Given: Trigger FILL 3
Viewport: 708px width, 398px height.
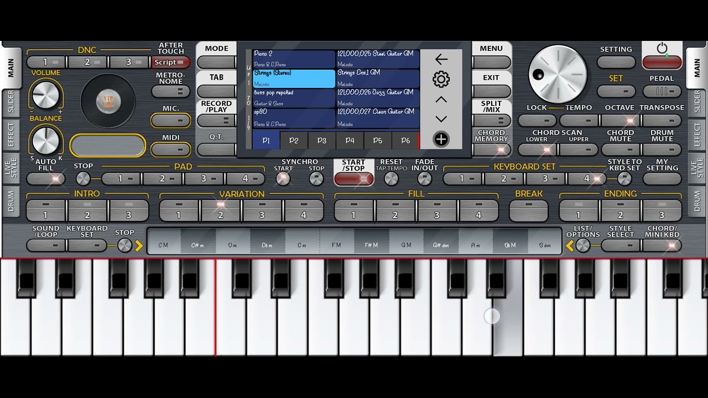Looking at the screenshot, I should [437, 211].
